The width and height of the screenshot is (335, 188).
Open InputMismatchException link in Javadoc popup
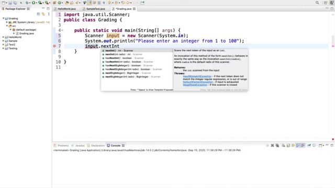[x=197, y=76]
